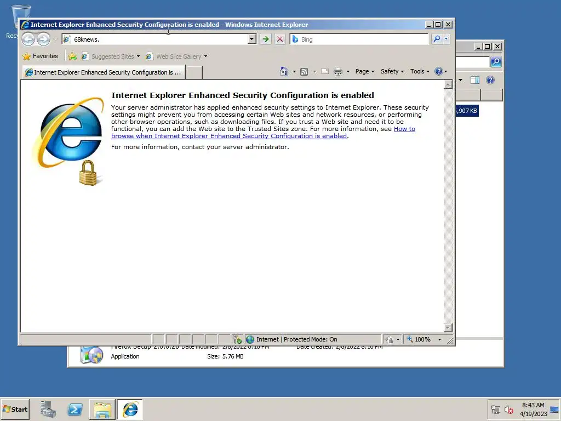Click the Internet Explorer title bar icon
Viewport: 561px width, 421px height.
tap(25, 25)
